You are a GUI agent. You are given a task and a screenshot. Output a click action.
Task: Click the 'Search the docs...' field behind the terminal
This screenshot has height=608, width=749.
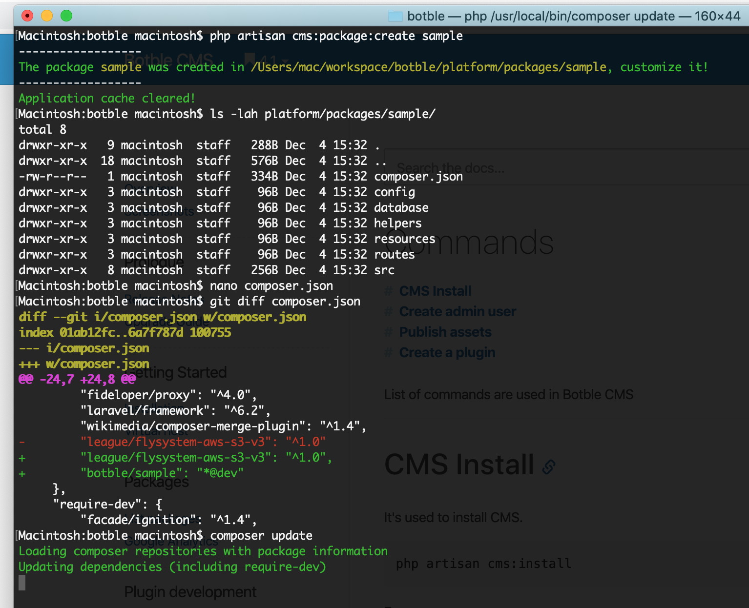(566, 168)
